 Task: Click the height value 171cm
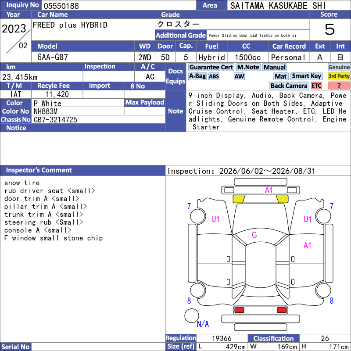coord(339,347)
